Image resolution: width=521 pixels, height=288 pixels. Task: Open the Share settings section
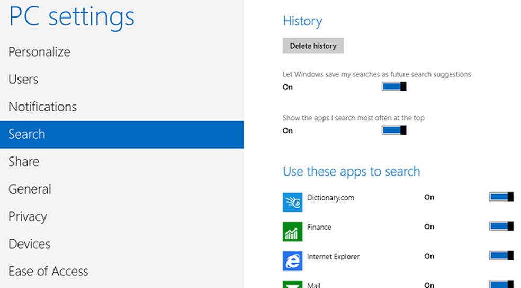coord(24,162)
